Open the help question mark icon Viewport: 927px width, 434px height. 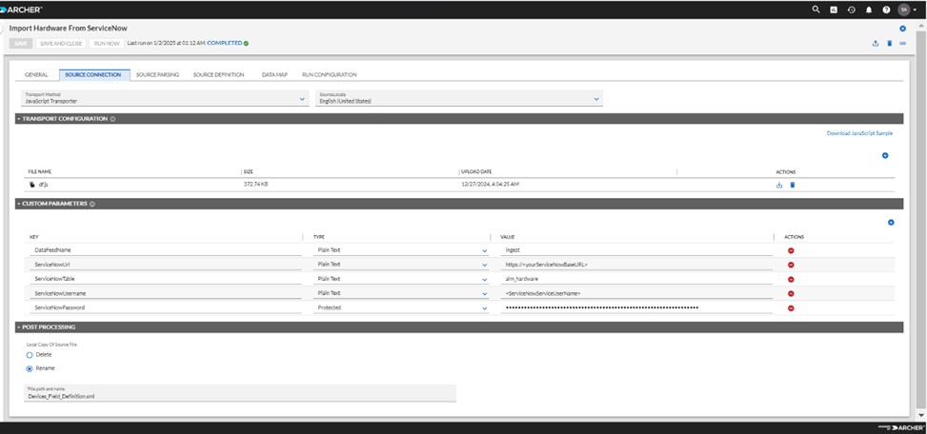pos(886,10)
